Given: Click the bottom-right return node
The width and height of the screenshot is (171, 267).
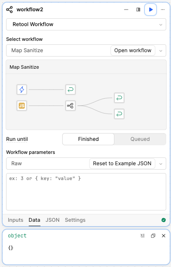Looking at the screenshot, I should (x=119, y=114).
